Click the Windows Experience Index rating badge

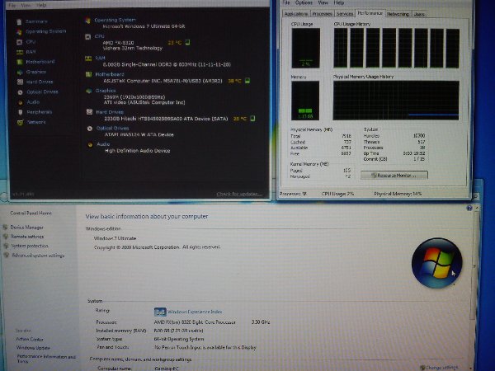(158, 311)
